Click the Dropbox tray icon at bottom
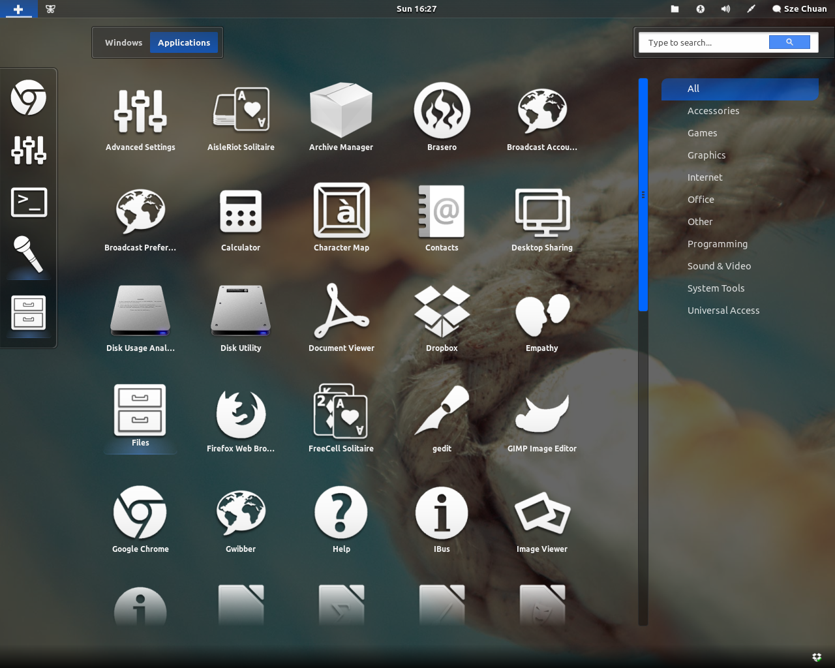This screenshot has height=668, width=835. coord(817,657)
